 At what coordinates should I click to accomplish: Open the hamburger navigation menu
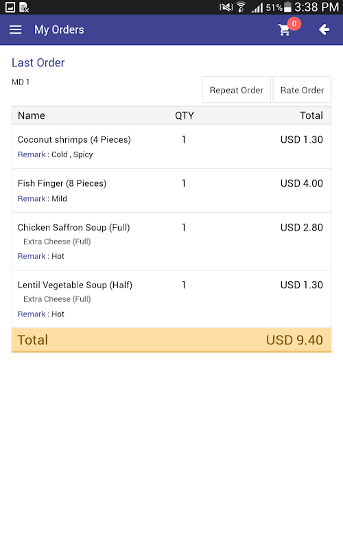(x=15, y=30)
